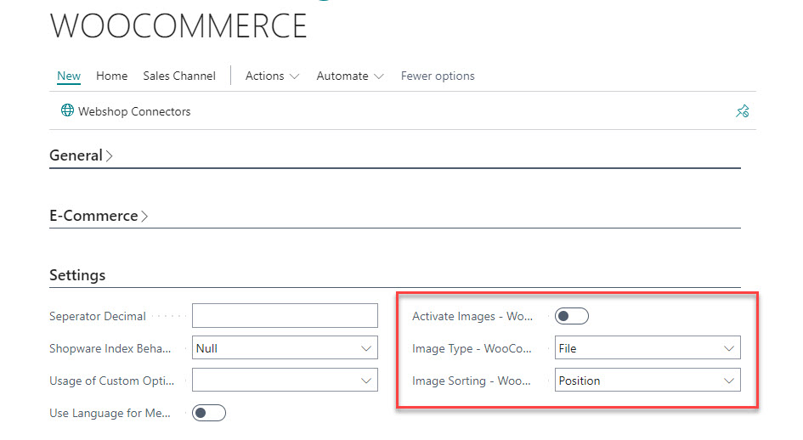Click the Usage of Custom Opti... label
Screen dimensions: 803x440
pyautogui.click(x=111, y=381)
